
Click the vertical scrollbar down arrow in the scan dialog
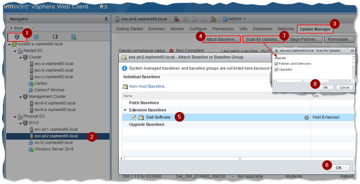354,77
